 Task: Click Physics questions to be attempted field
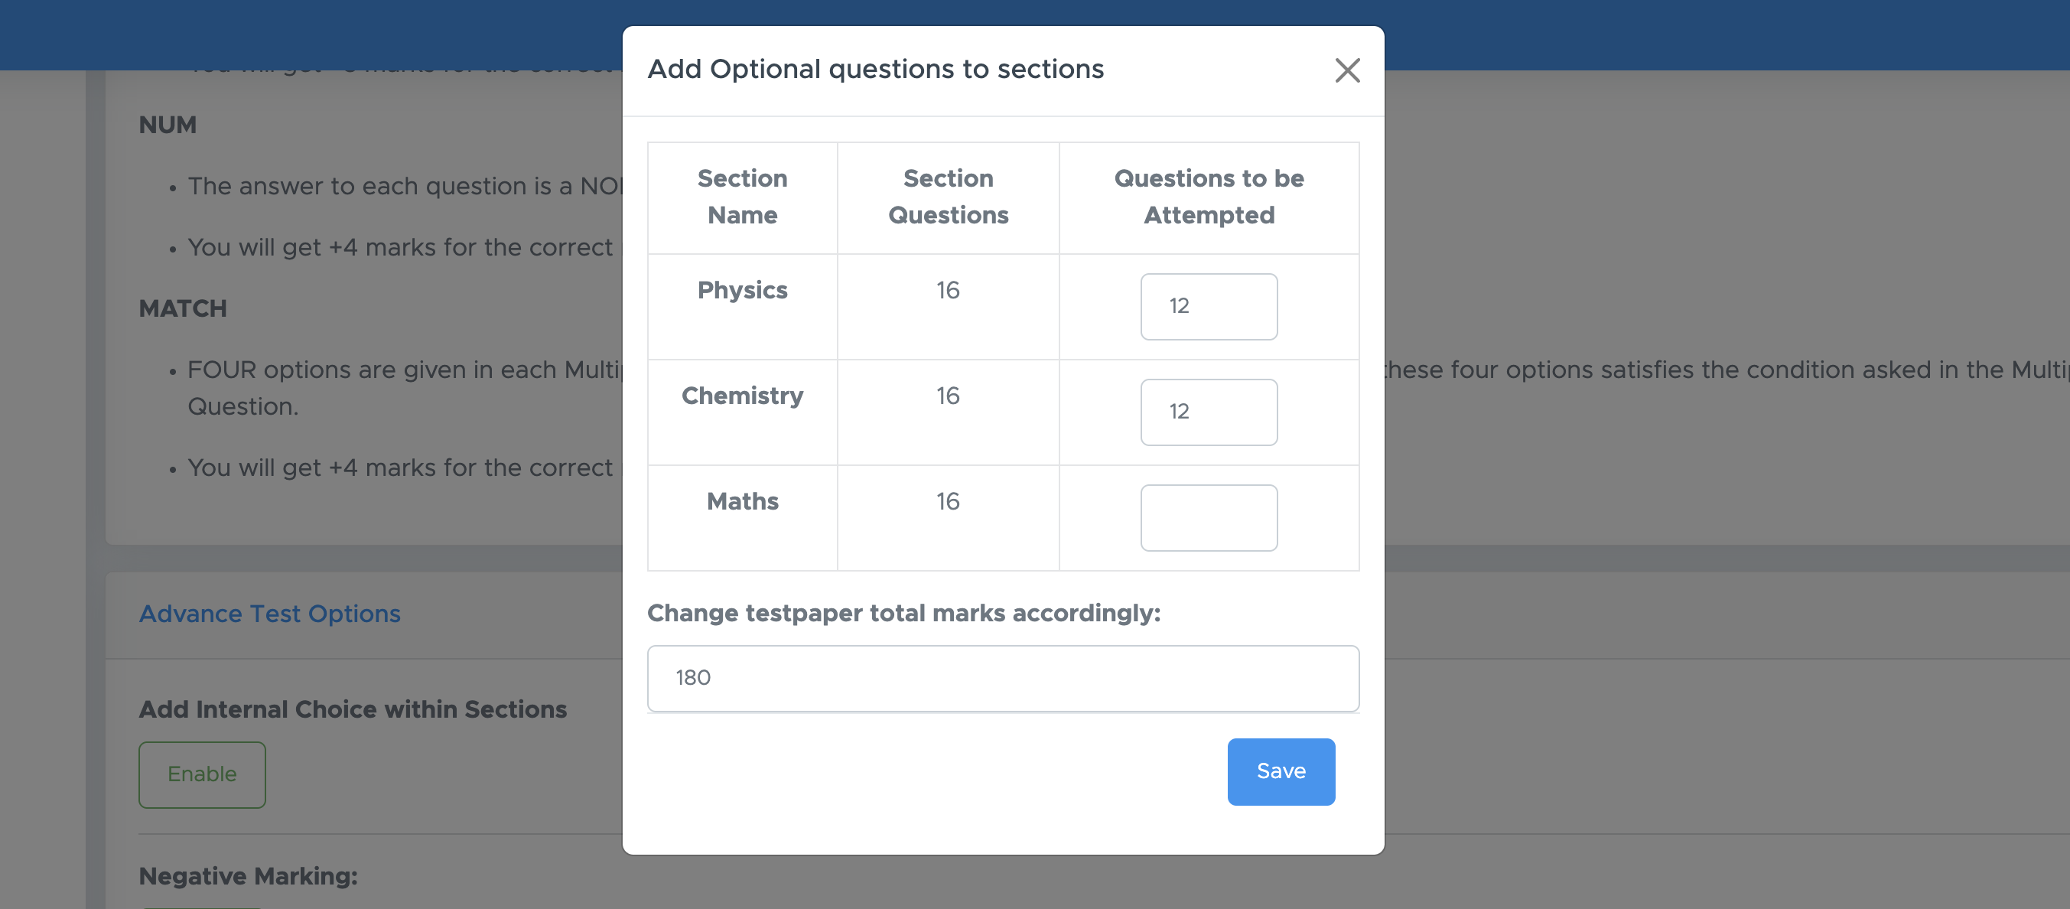pyautogui.click(x=1208, y=306)
